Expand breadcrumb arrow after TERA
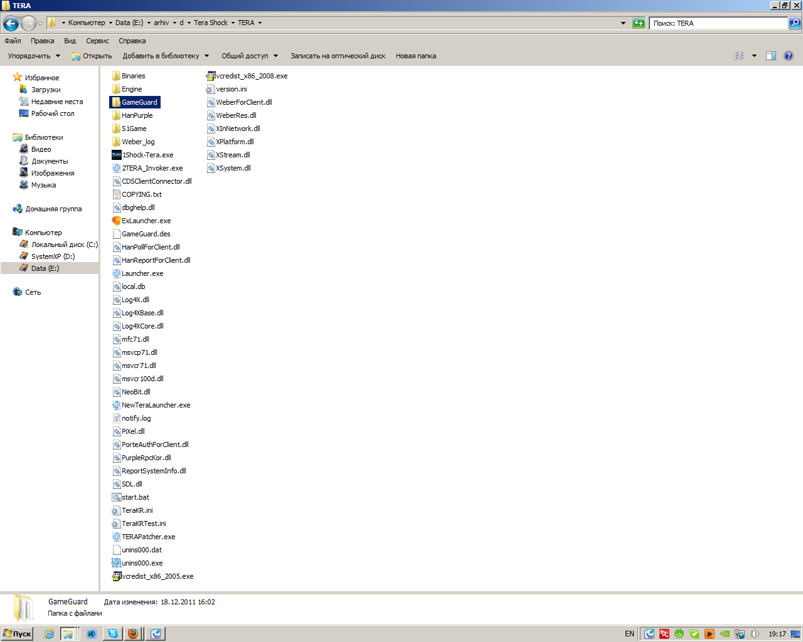Viewport: 803px width, 642px height. pos(260,23)
